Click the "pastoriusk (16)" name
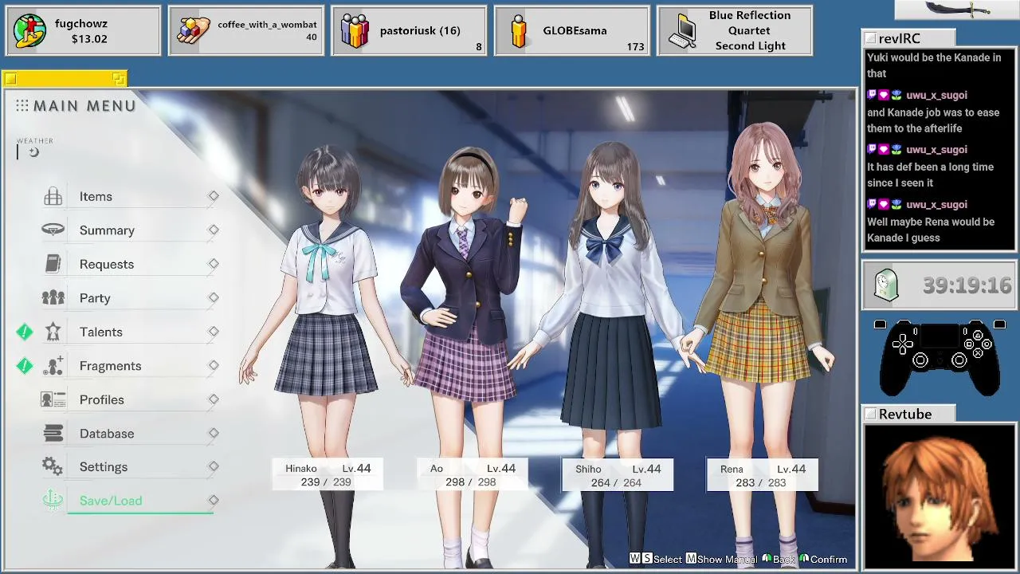Image resolution: width=1020 pixels, height=574 pixels. 420,31
